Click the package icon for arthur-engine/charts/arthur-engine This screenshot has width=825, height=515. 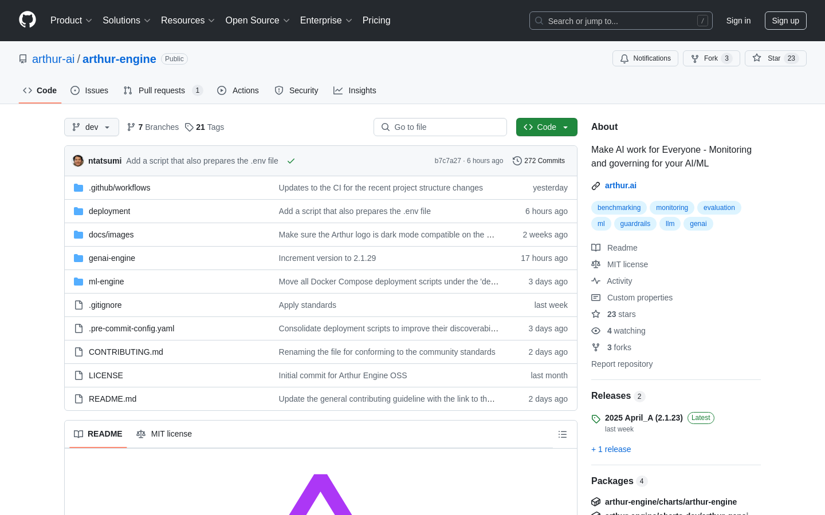tap(596, 502)
